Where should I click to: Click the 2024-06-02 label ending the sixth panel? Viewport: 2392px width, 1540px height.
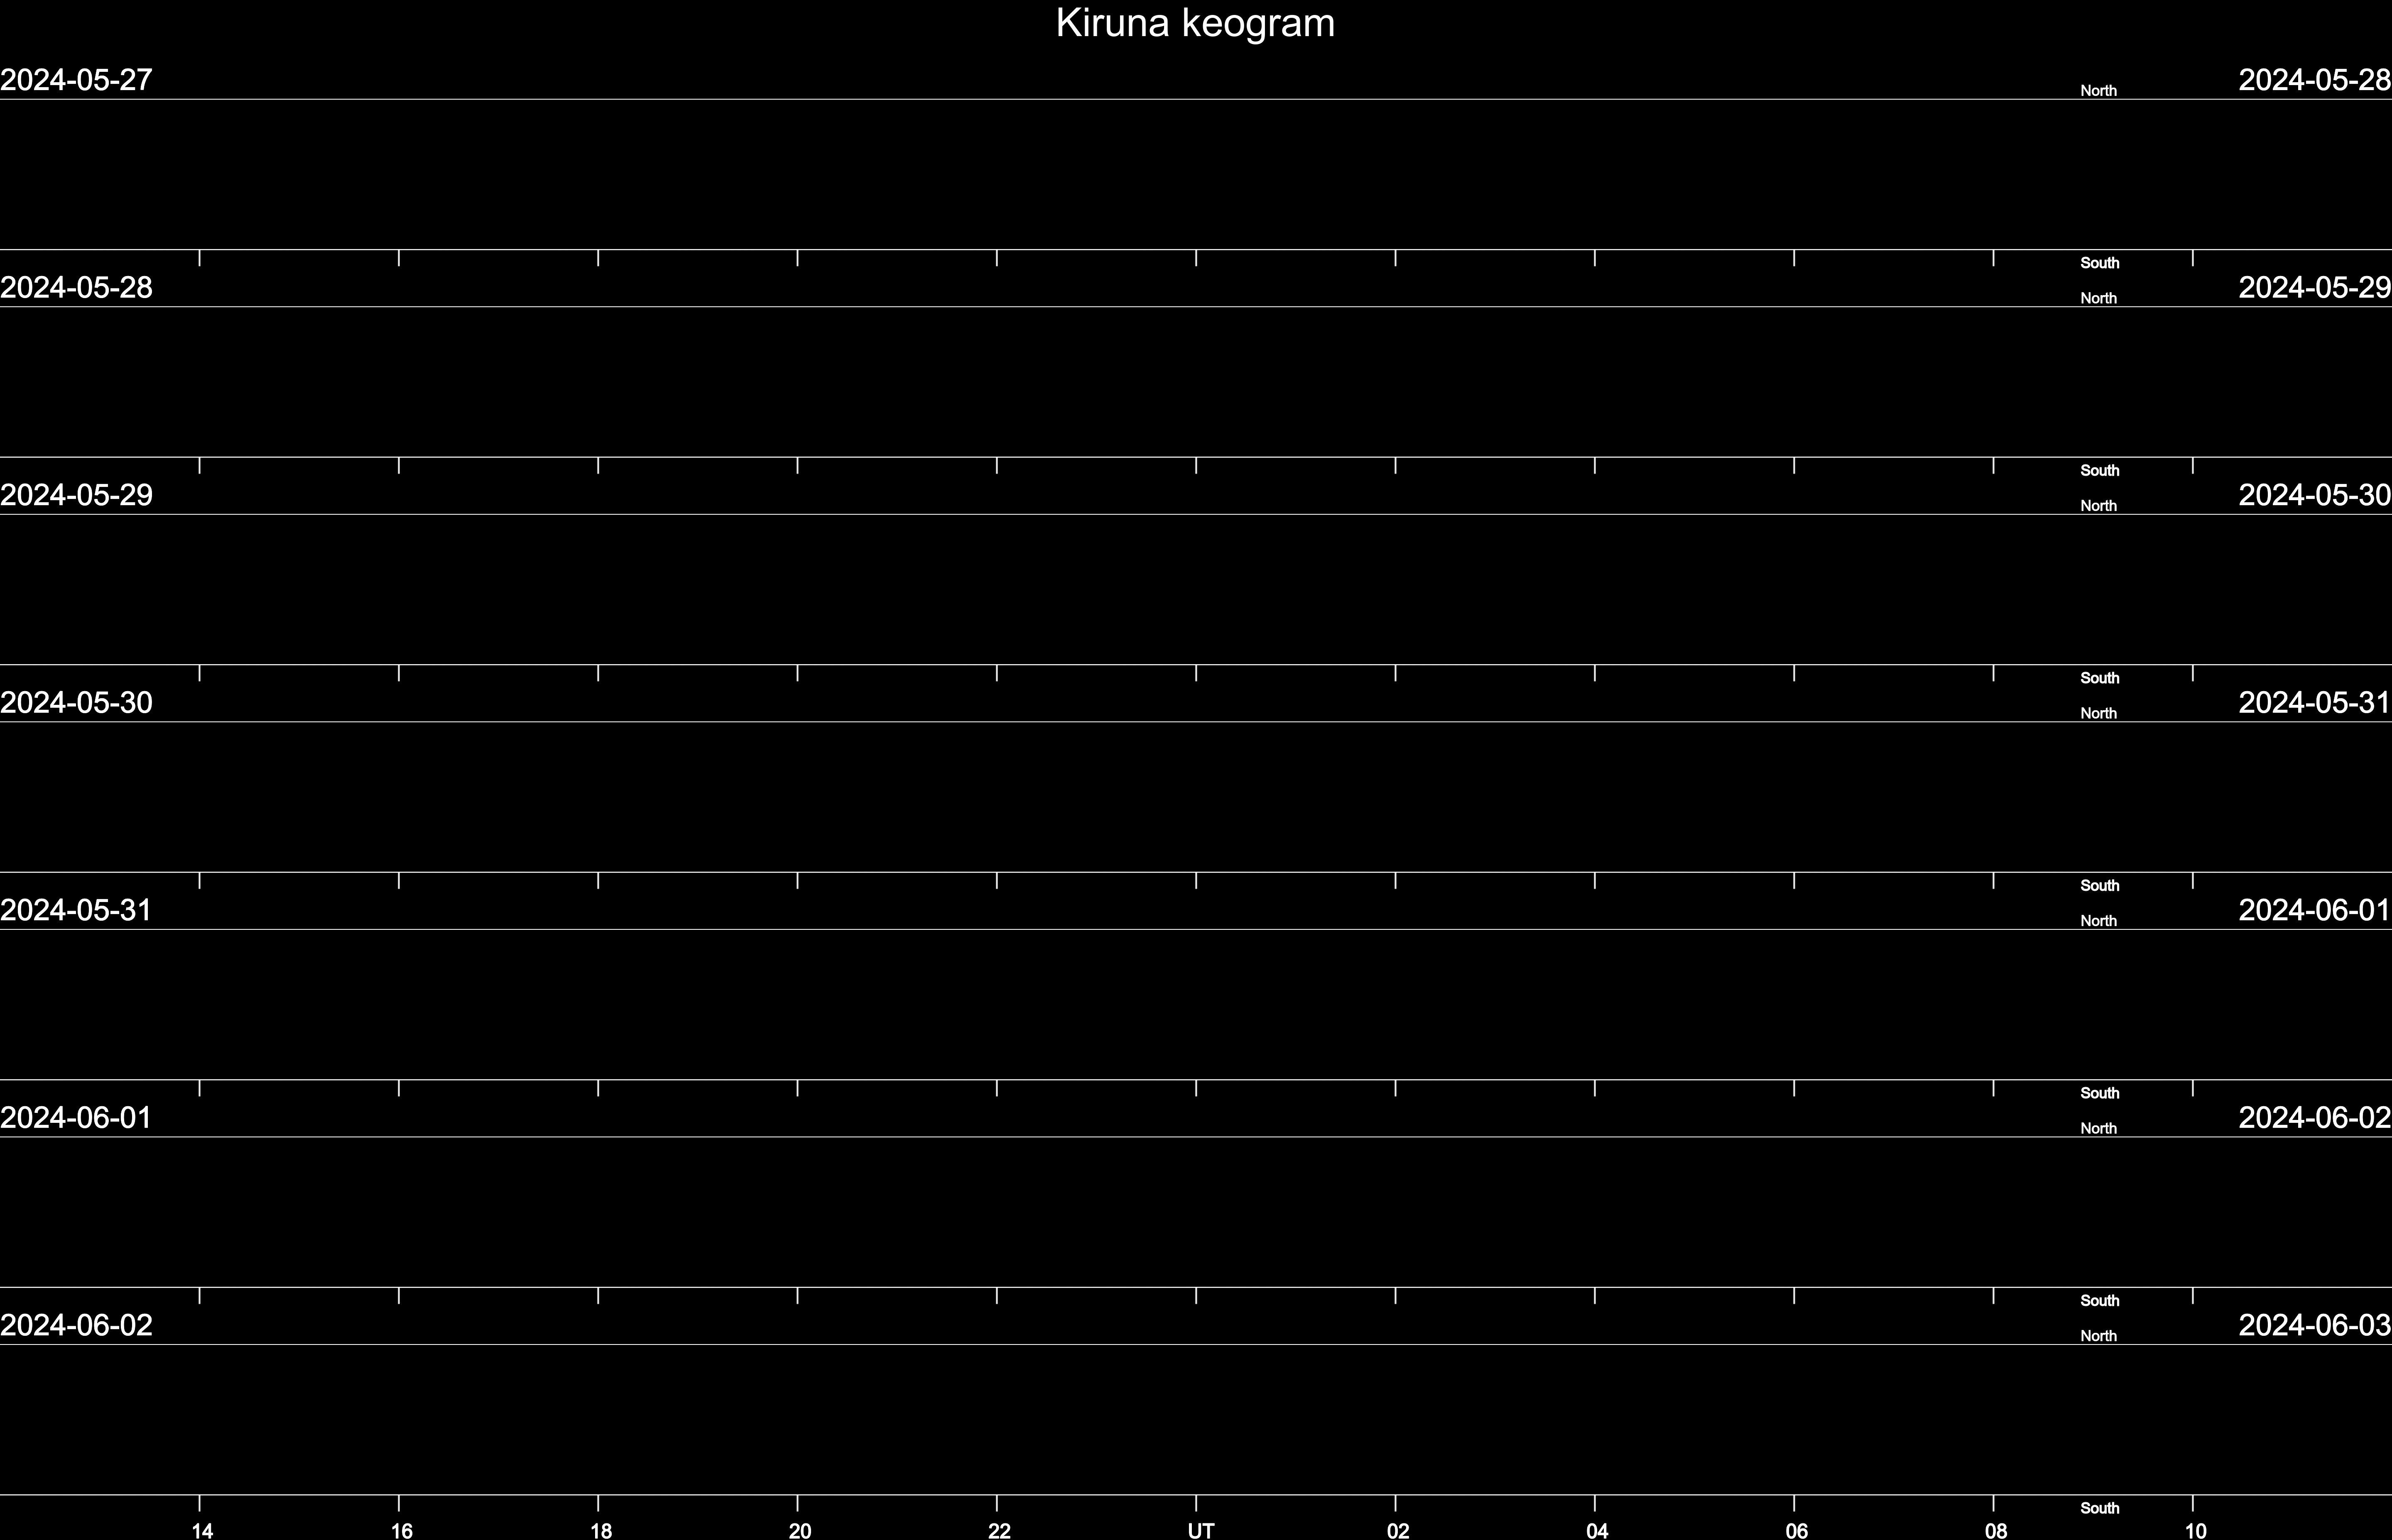click(2315, 1118)
